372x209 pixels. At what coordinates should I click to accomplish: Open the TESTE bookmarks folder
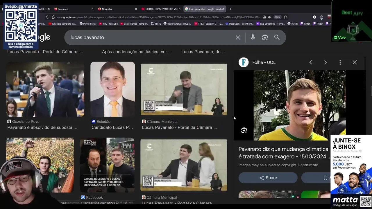pyautogui.click(x=156, y=24)
